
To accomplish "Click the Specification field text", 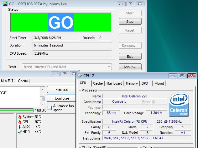I will pyautogui.click(x=147, y=121).
